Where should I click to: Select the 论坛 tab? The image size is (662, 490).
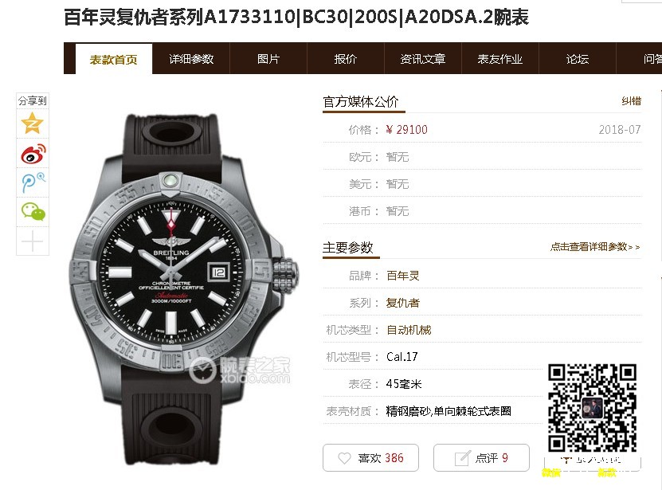577,59
